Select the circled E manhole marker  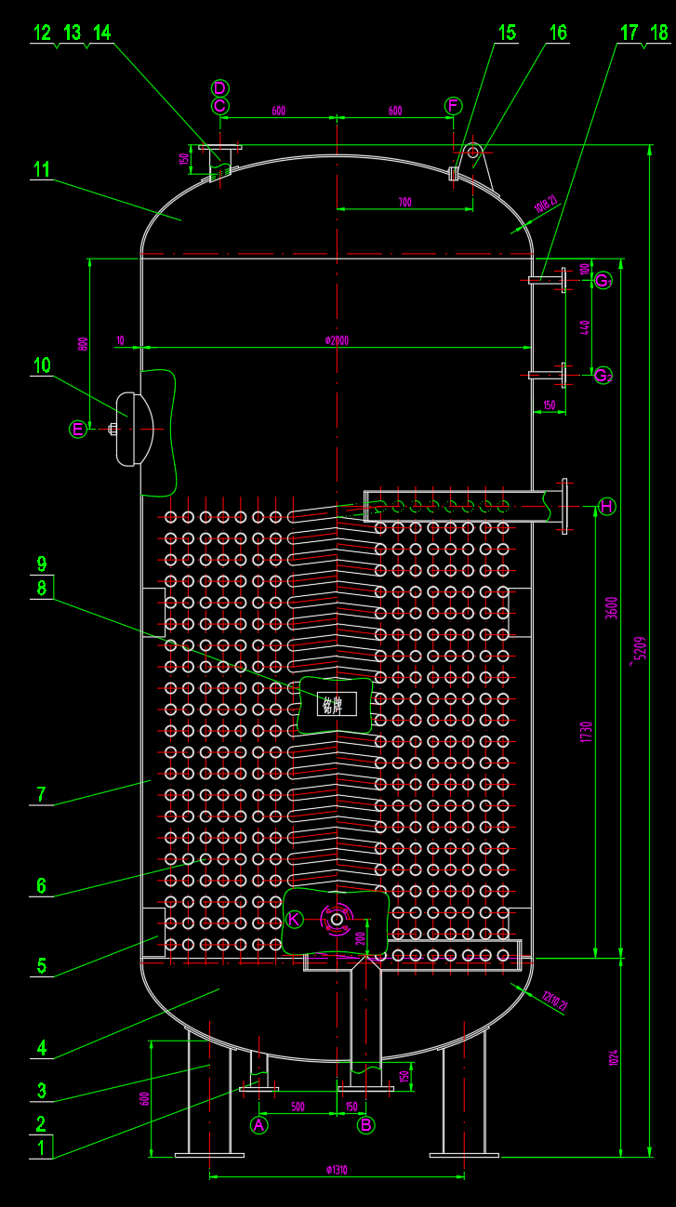click(x=79, y=429)
